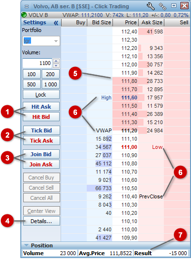This screenshot has height=259, width=191.
Task: Click the Lock button
Action: [x=41, y=95]
